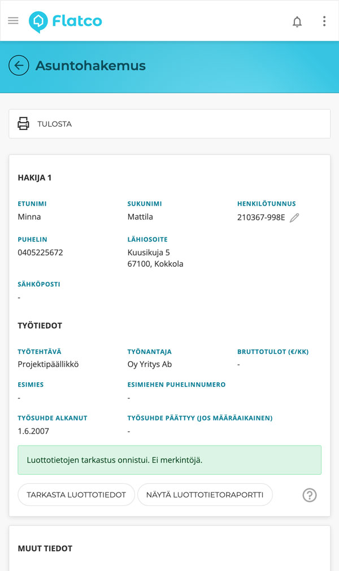Click Tarkasta luottotiedot button

click(76, 495)
